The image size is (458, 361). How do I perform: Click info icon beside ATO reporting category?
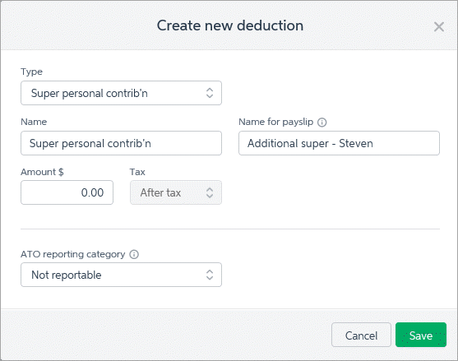[x=134, y=254]
